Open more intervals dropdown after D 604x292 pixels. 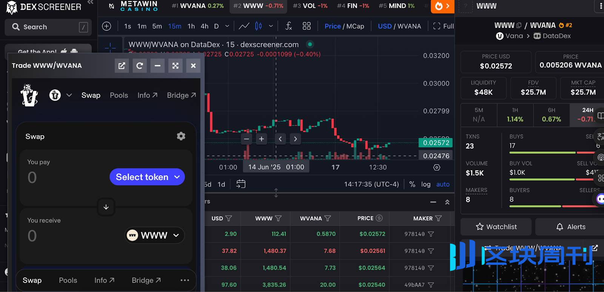(x=227, y=26)
